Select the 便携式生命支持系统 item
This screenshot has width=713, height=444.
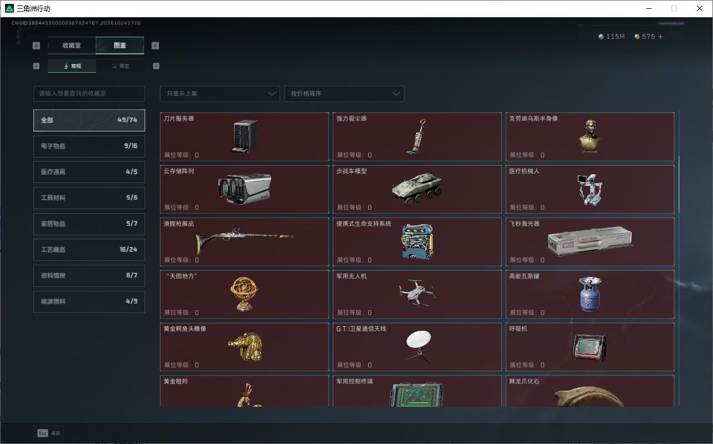tap(417, 242)
